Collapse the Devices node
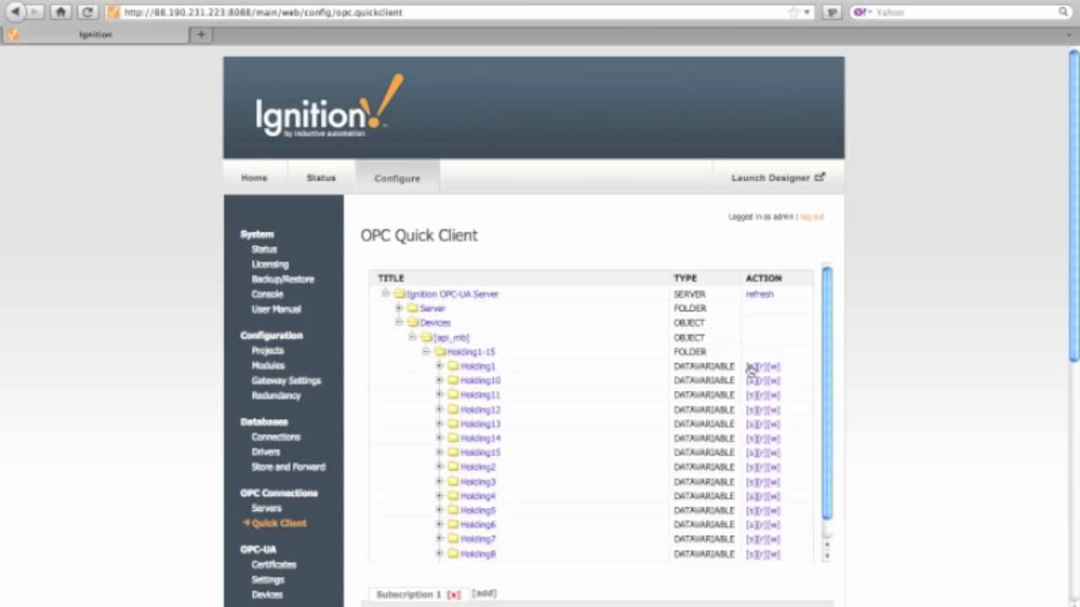Image resolution: width=1080 pixels, height=607 pixels. [399, 322]
